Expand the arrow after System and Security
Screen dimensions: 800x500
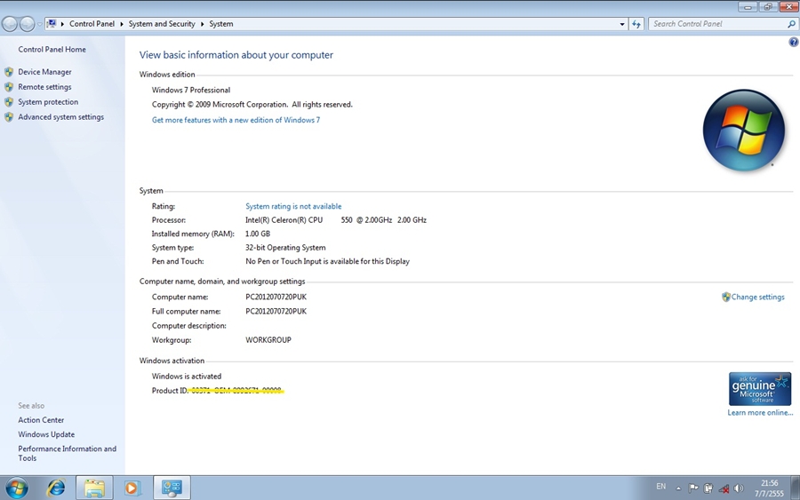tap(202, 24)
